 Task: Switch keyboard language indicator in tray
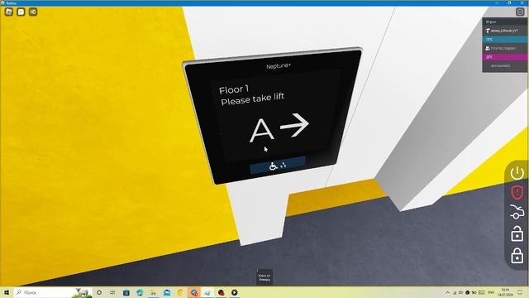(x=491, y=292)
